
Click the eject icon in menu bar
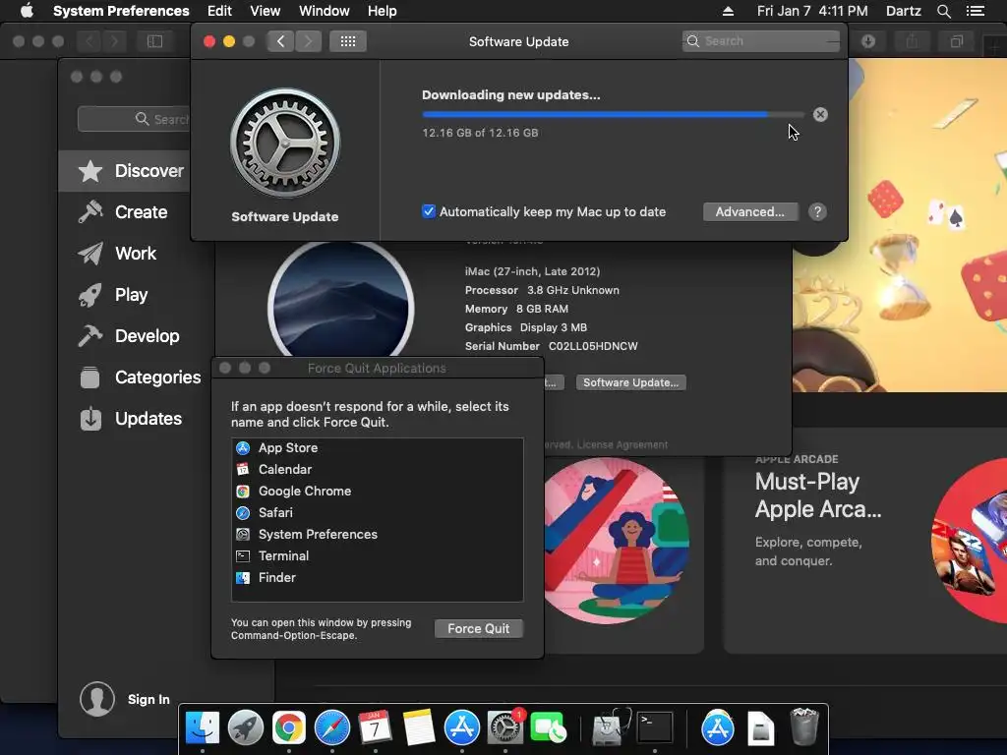pyautogui.click(x=728, y=11)
